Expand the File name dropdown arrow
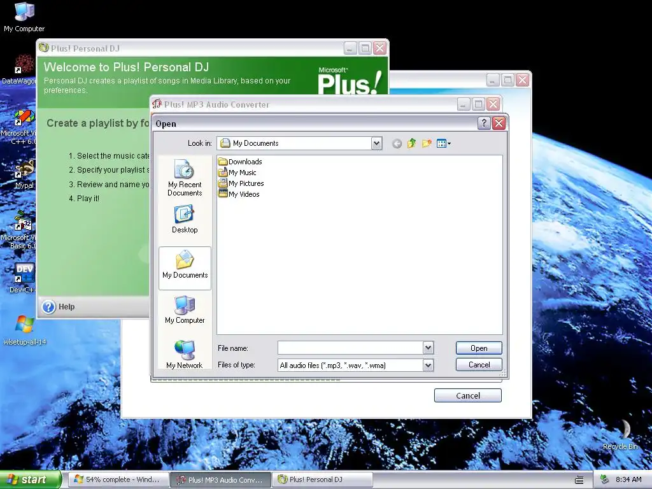Screen dimensions: 652x489 tap(429, 348)
